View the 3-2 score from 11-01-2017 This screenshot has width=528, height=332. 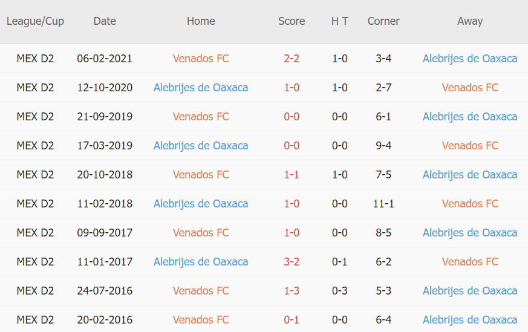pos(292,262)
